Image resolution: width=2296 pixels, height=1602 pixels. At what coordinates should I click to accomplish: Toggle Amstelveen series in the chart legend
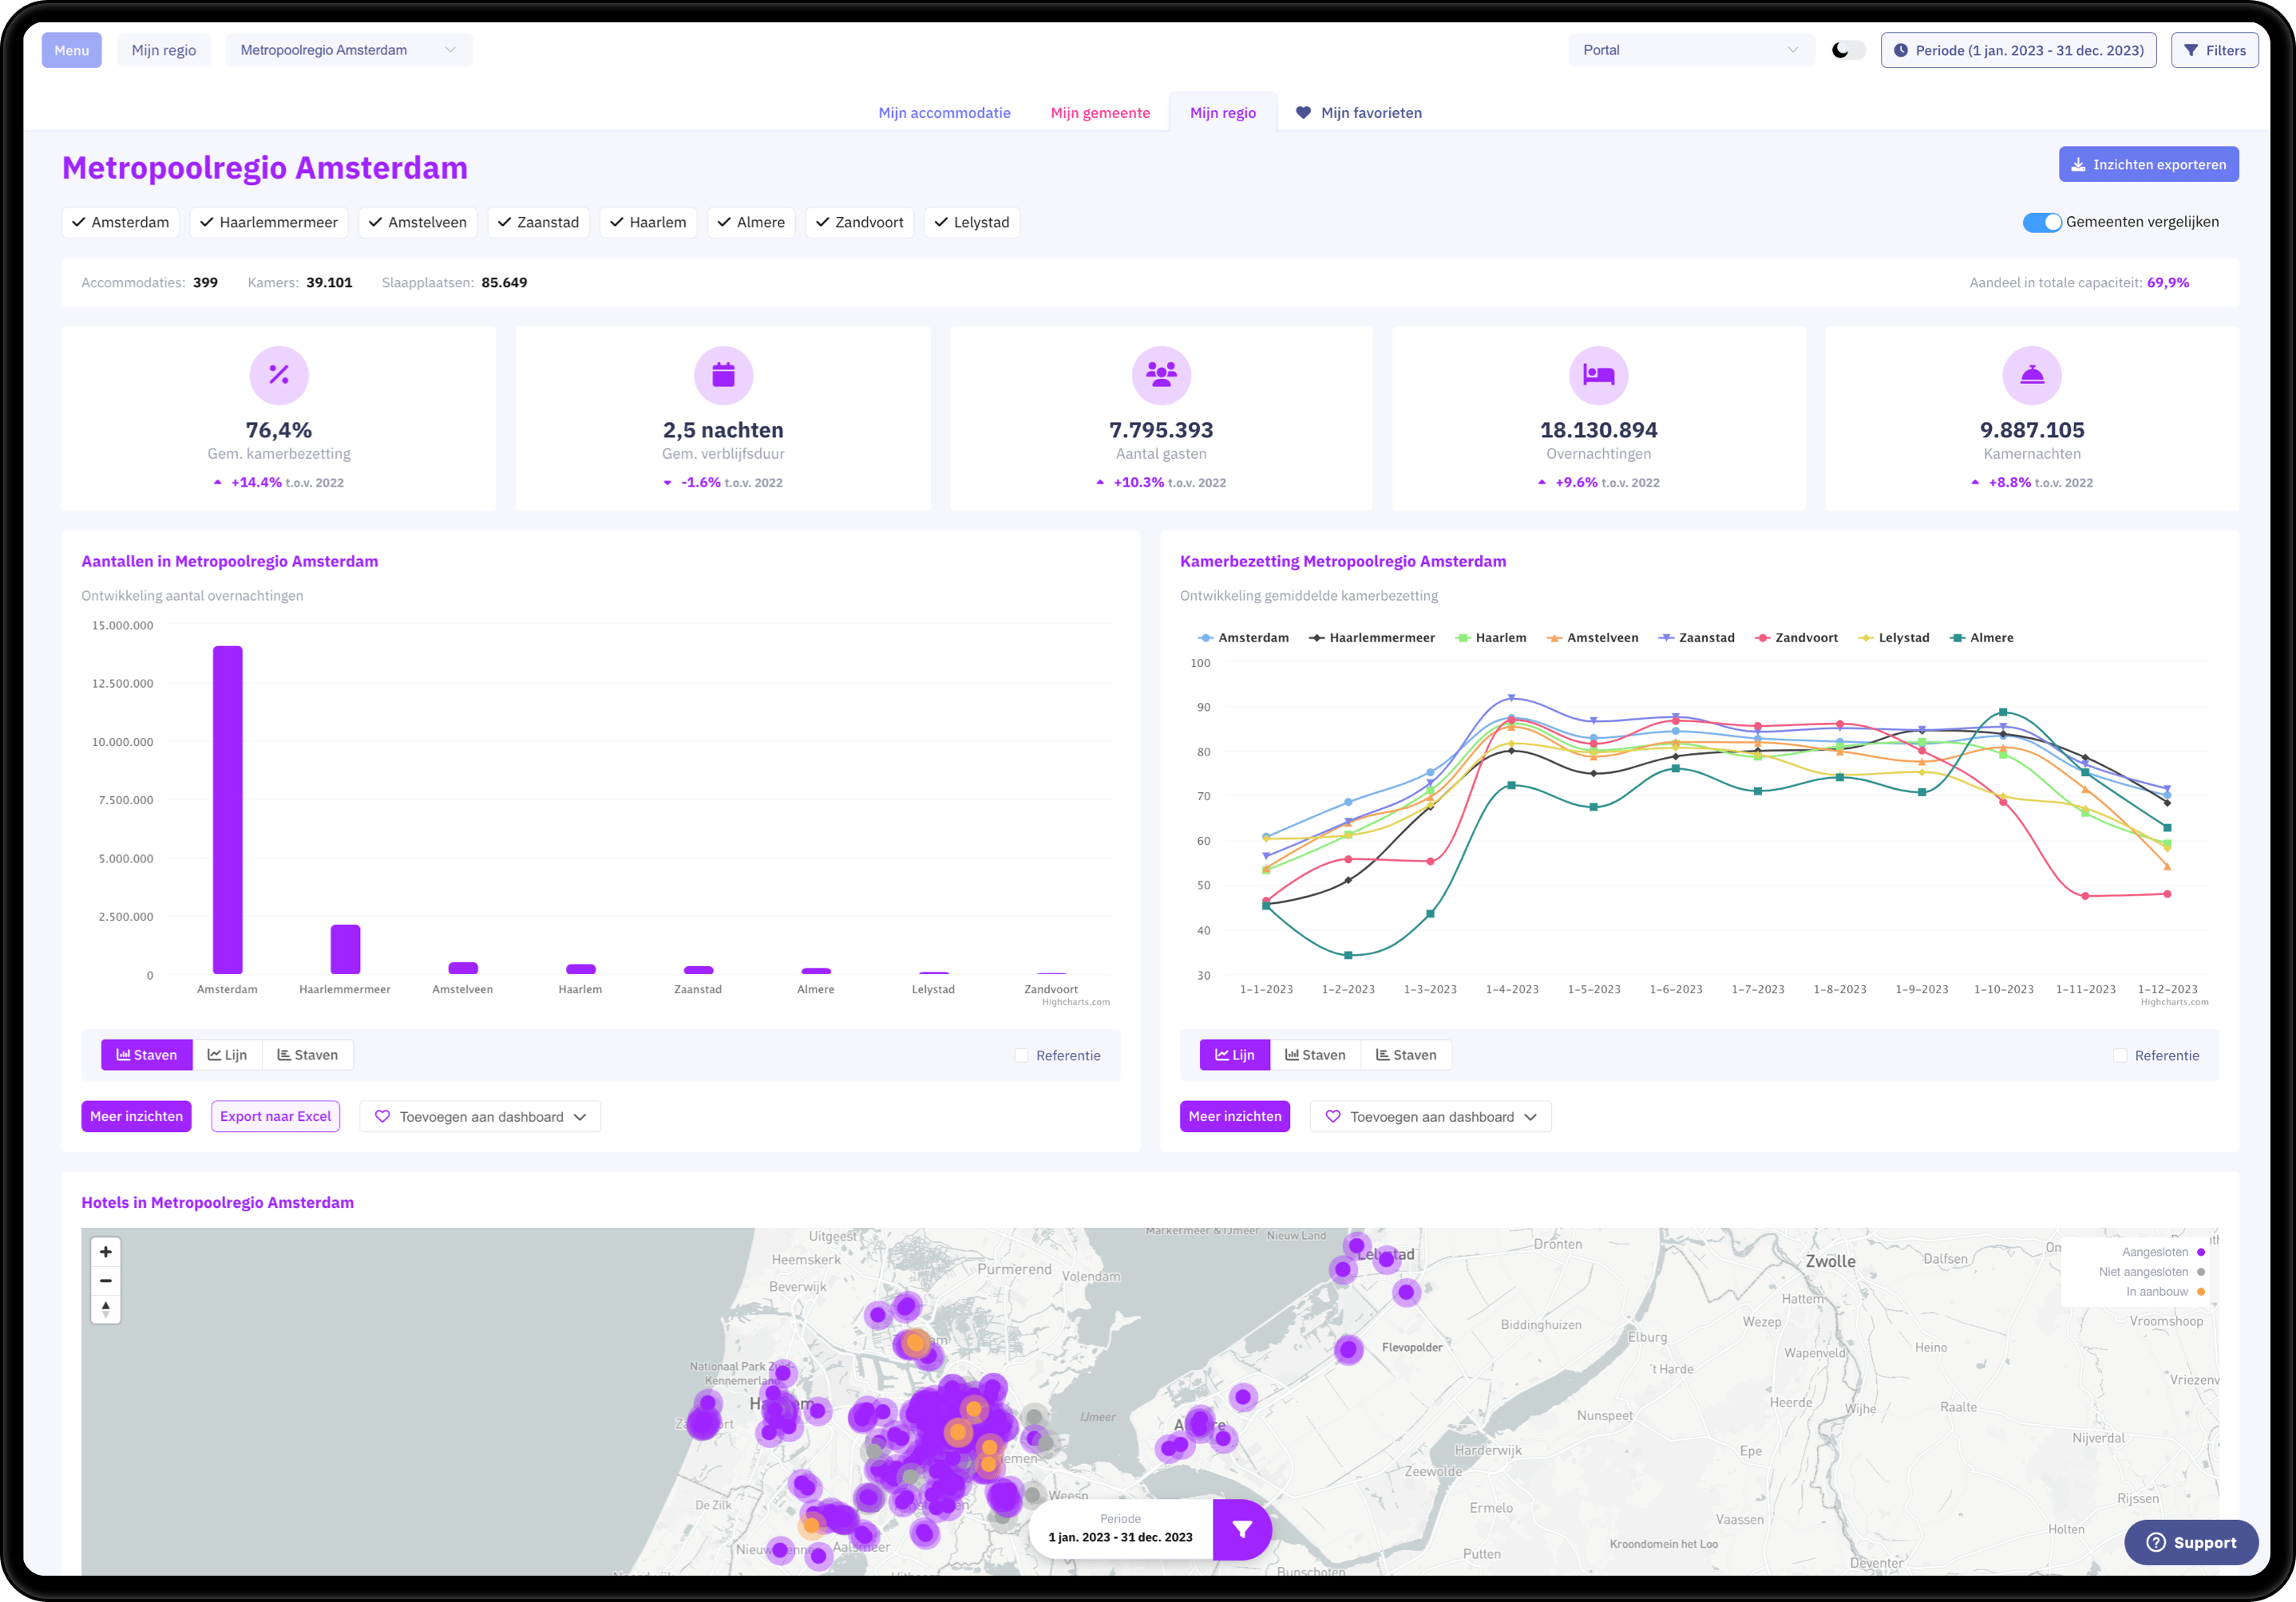(x=1592, y=637)
